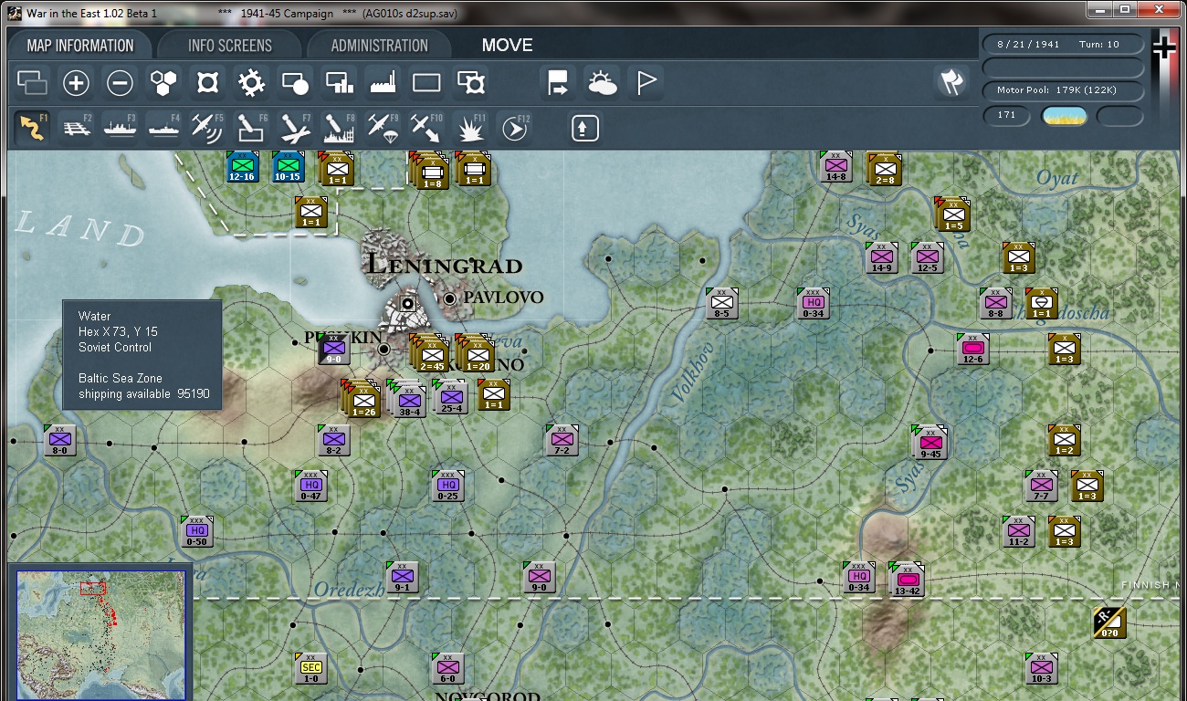Select the pink armored unit 12-6
The width and height of the screenshot is (1187, 701).
(x=973, y=349)
